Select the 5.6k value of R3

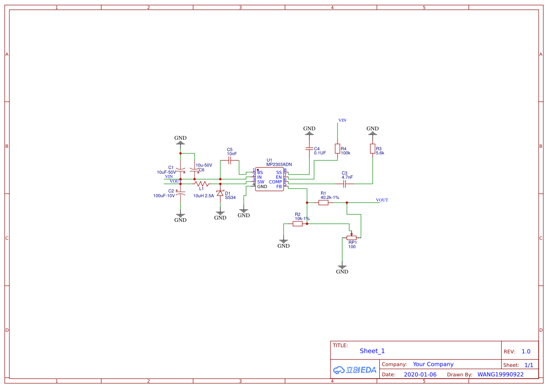tap(380, 153)
